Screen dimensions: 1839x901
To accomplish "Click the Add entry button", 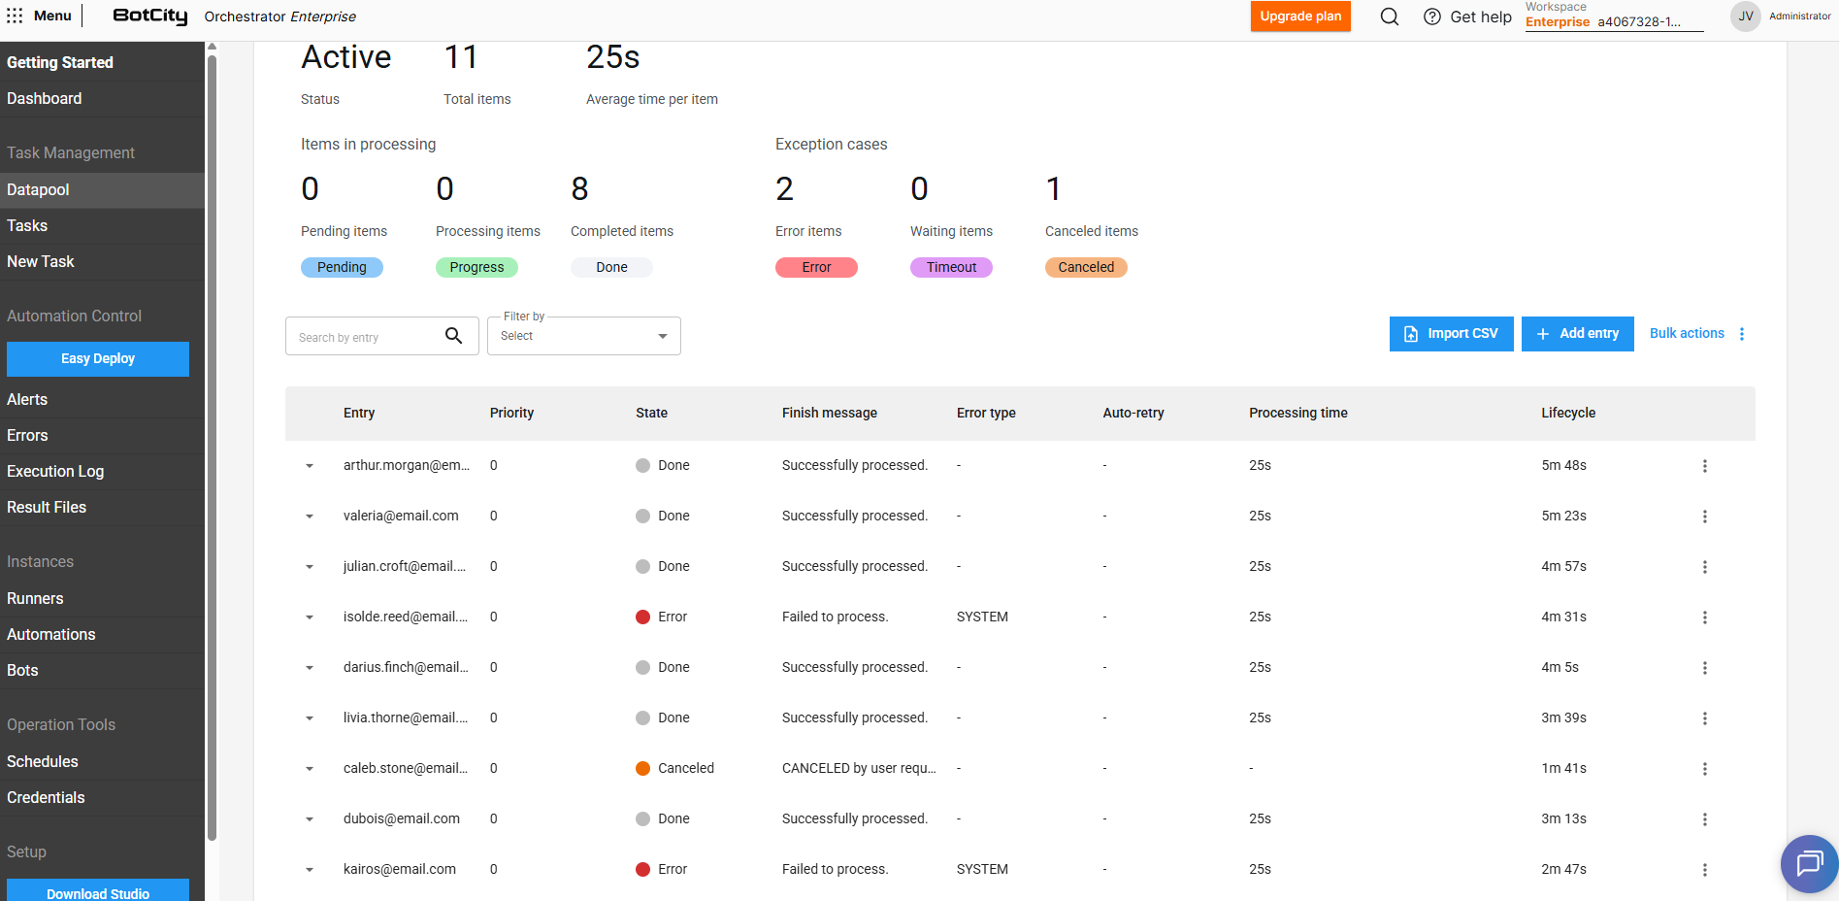I will click(x=1577, y=334).
